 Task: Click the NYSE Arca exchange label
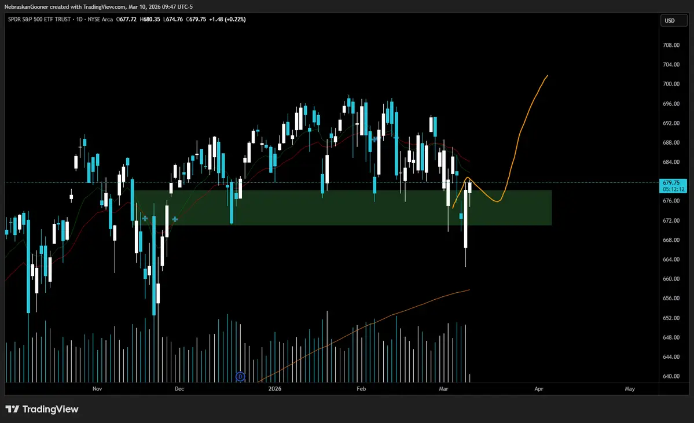(x=101, y=20)
